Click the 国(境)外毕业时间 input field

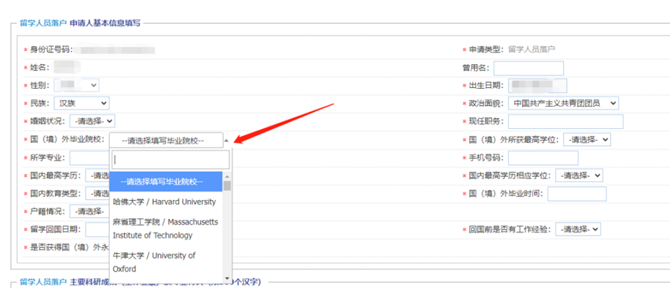pyautogui.click(x=577, y=194)
